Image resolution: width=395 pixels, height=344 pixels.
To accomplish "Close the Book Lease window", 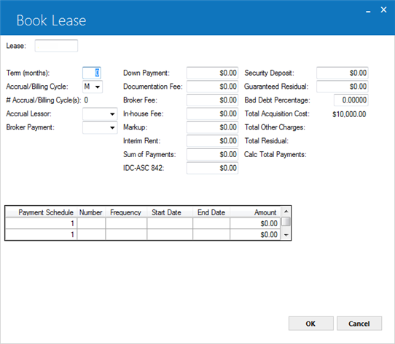I will point(383,9).
